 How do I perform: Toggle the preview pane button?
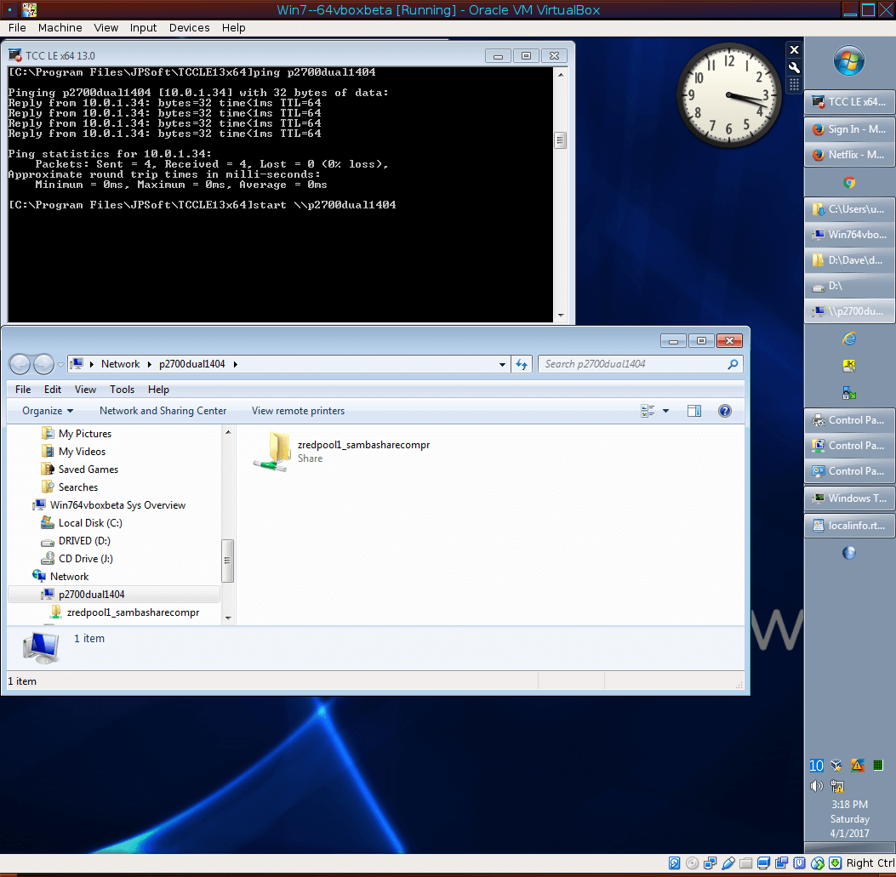694,411
